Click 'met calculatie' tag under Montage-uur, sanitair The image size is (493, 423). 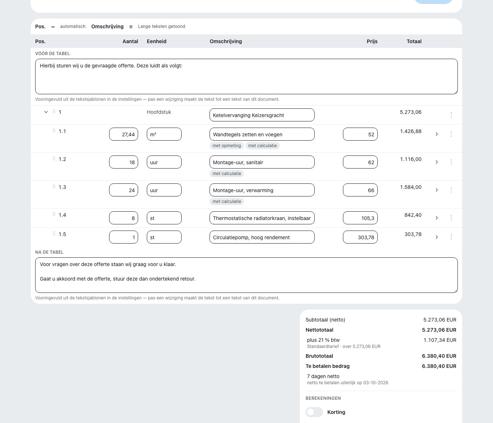(x=227, y=174)
